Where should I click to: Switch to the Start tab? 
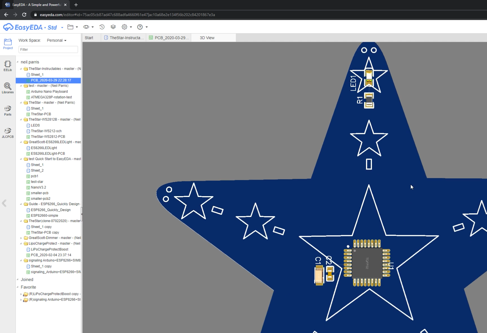(x=89, y=38)
